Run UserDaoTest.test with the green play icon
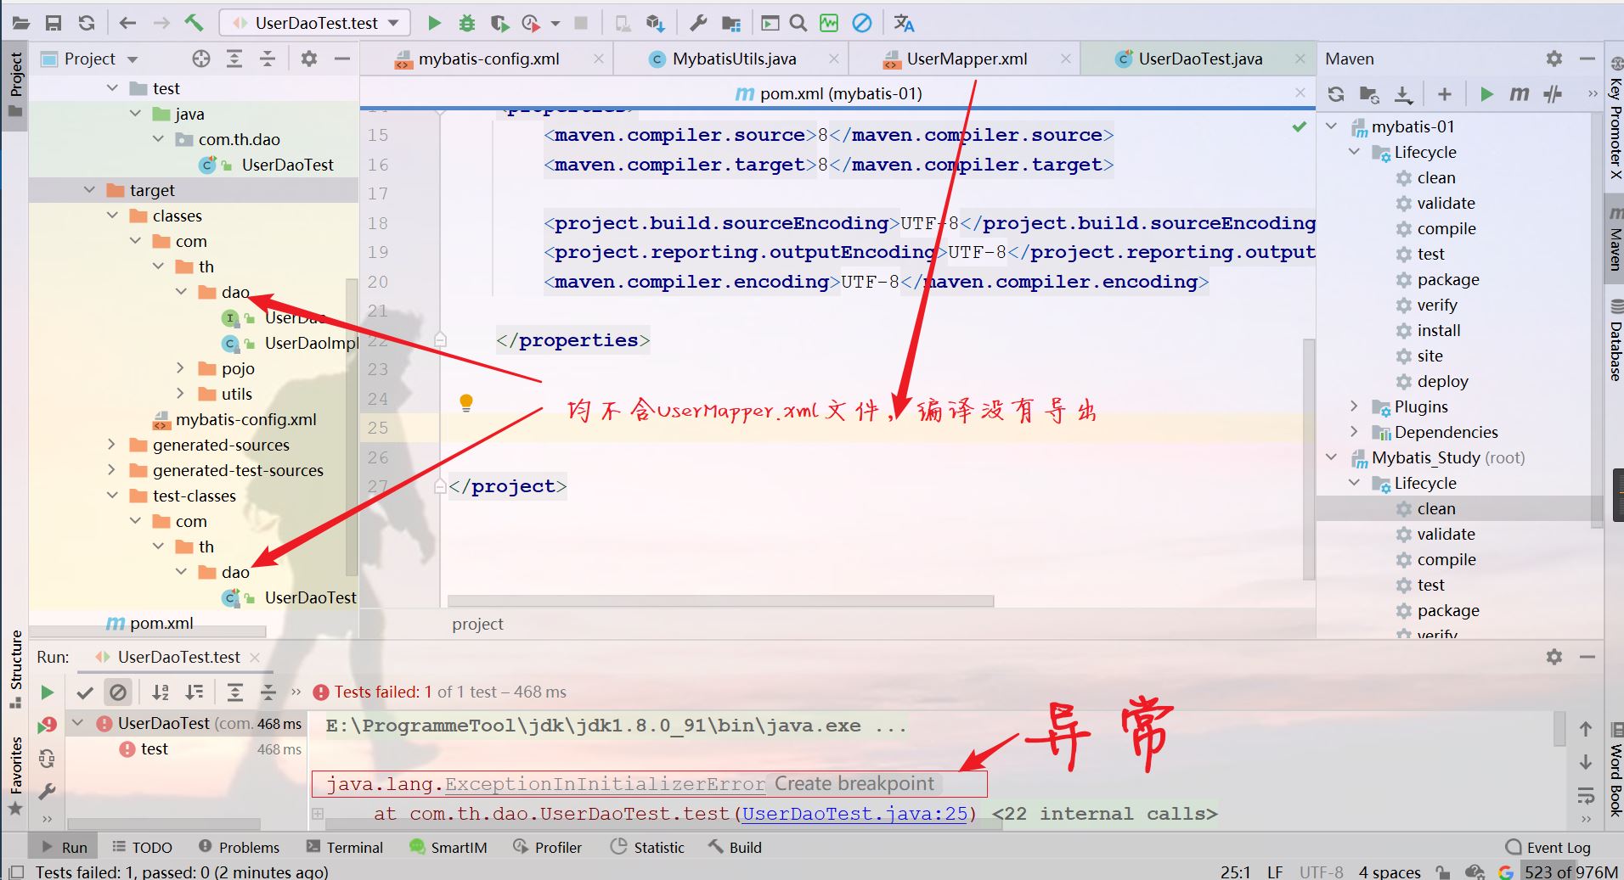The image size is (1624, 880). coord(434,23)
